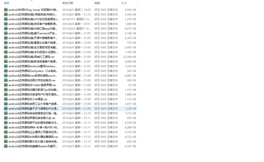Select the file named 仿腾讯新闻Tips和加载
The image size is (264, 162).
click(34, 90)
